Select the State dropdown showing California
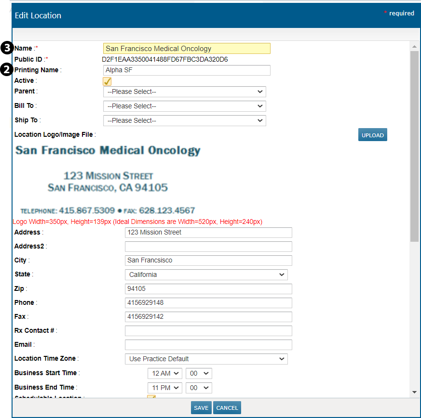The image size is (421, 418). click(x=206, y=275)
